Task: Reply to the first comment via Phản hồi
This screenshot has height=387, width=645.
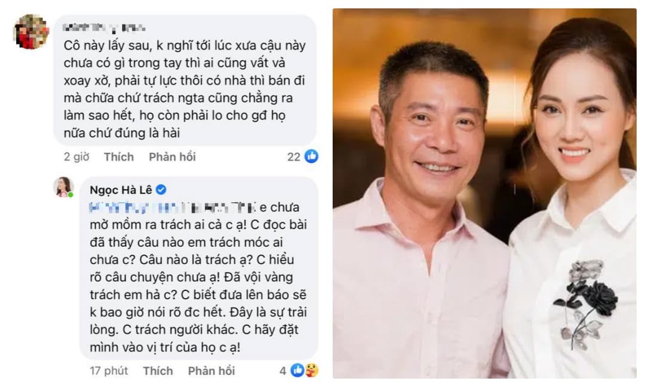Action: pos(173,156)
